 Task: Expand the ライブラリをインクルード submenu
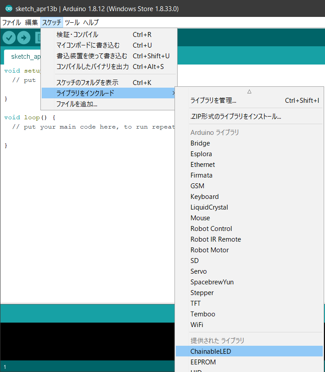[108, 93]
